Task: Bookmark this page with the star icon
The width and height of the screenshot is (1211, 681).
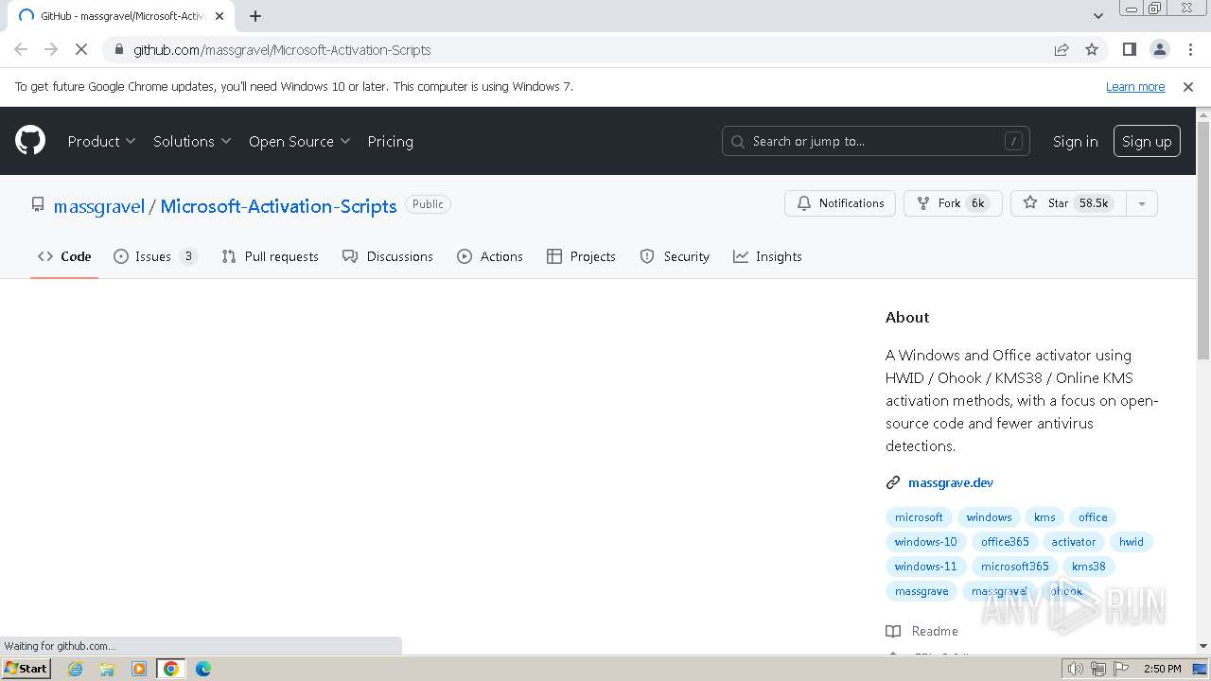Action: coord(1092,49)
